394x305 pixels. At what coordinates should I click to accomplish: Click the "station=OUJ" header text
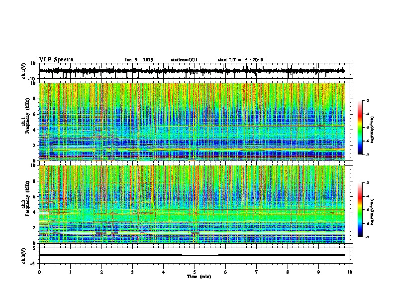click(184, 60)
